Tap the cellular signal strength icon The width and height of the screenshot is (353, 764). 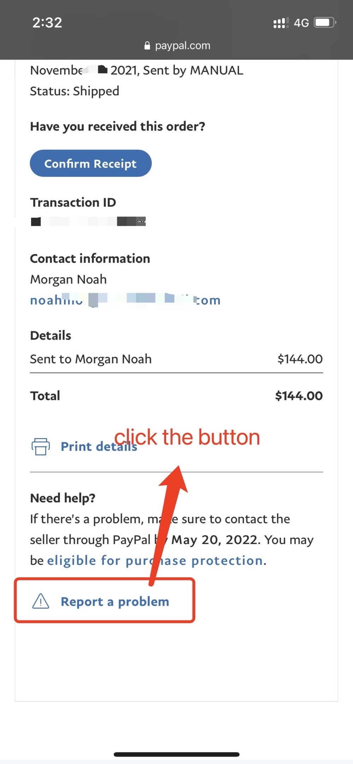pyautogui.click(x=281, y=23)
